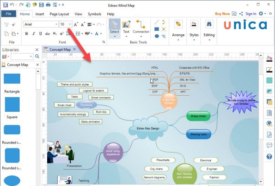Image resolution: width=275 pixels, height=186 pixels.
Task: Open the Symbols ribbon tab
Action: tap(94, 14)
